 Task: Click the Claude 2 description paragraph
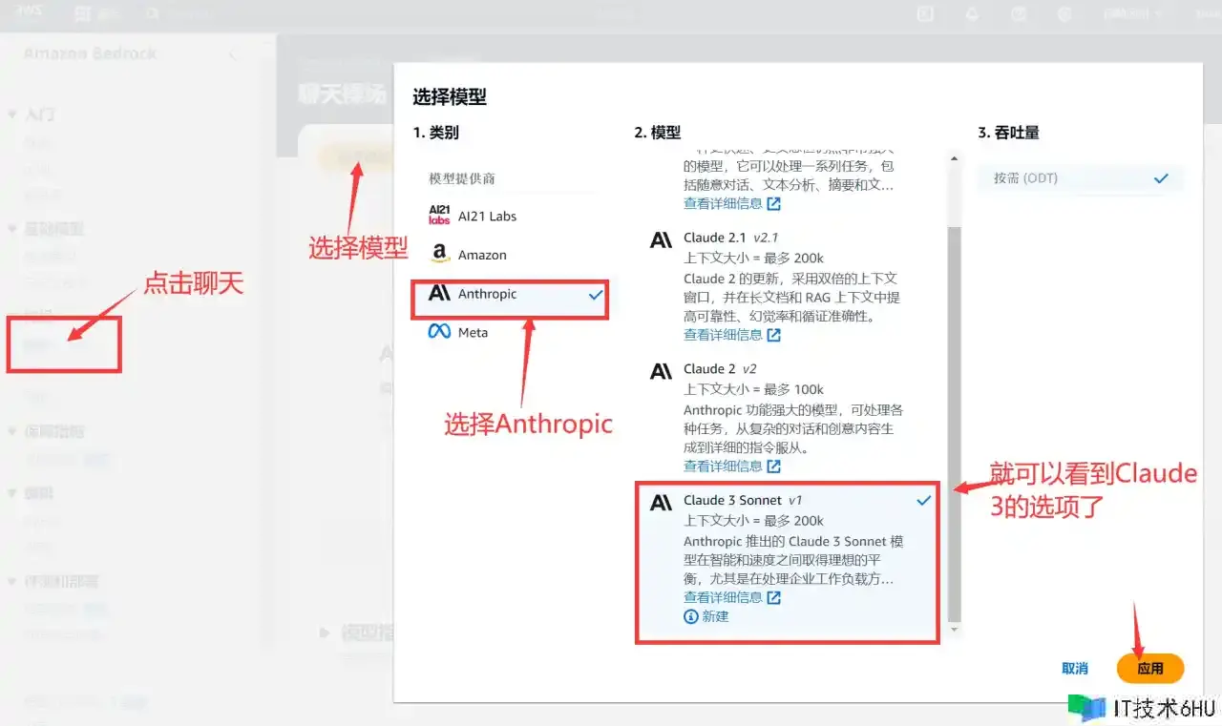793,428
